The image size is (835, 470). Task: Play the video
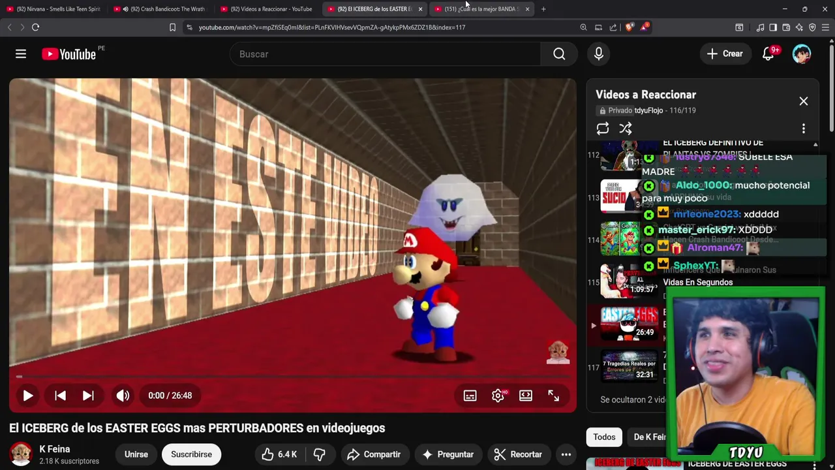[x=27, y=396]
